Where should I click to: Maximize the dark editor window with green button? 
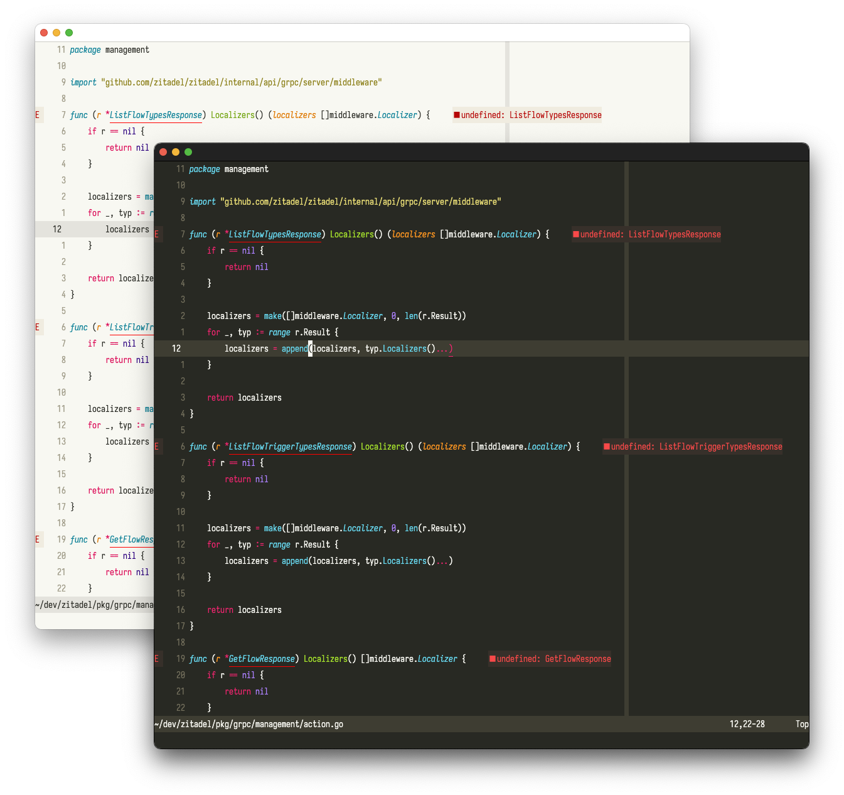pos(188,152)
